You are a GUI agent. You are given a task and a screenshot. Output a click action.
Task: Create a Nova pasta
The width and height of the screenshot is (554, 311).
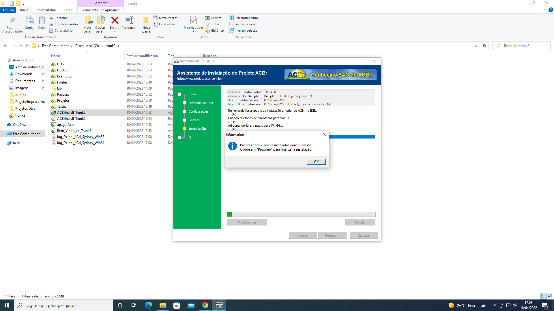146,24
